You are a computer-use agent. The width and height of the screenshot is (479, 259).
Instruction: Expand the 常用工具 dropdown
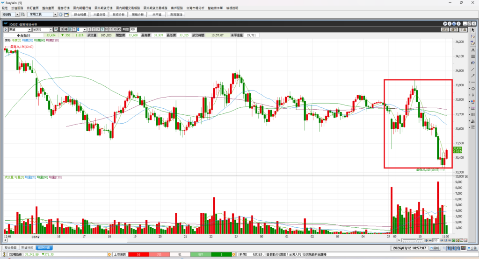pyautogui.click(x=55, y=15)
